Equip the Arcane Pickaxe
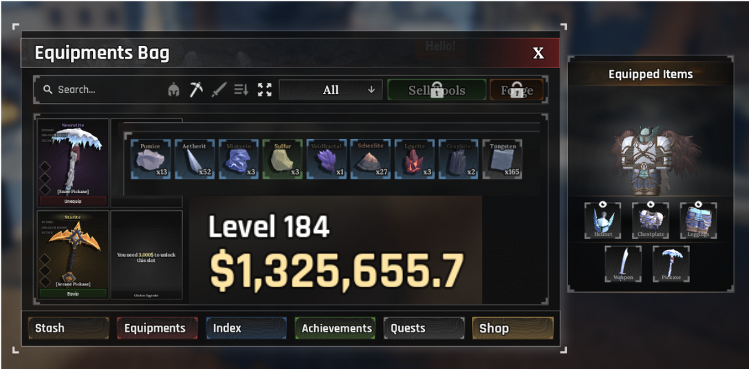Image resolution: width=749 pixels, height=369 pixels. [73, 293]
